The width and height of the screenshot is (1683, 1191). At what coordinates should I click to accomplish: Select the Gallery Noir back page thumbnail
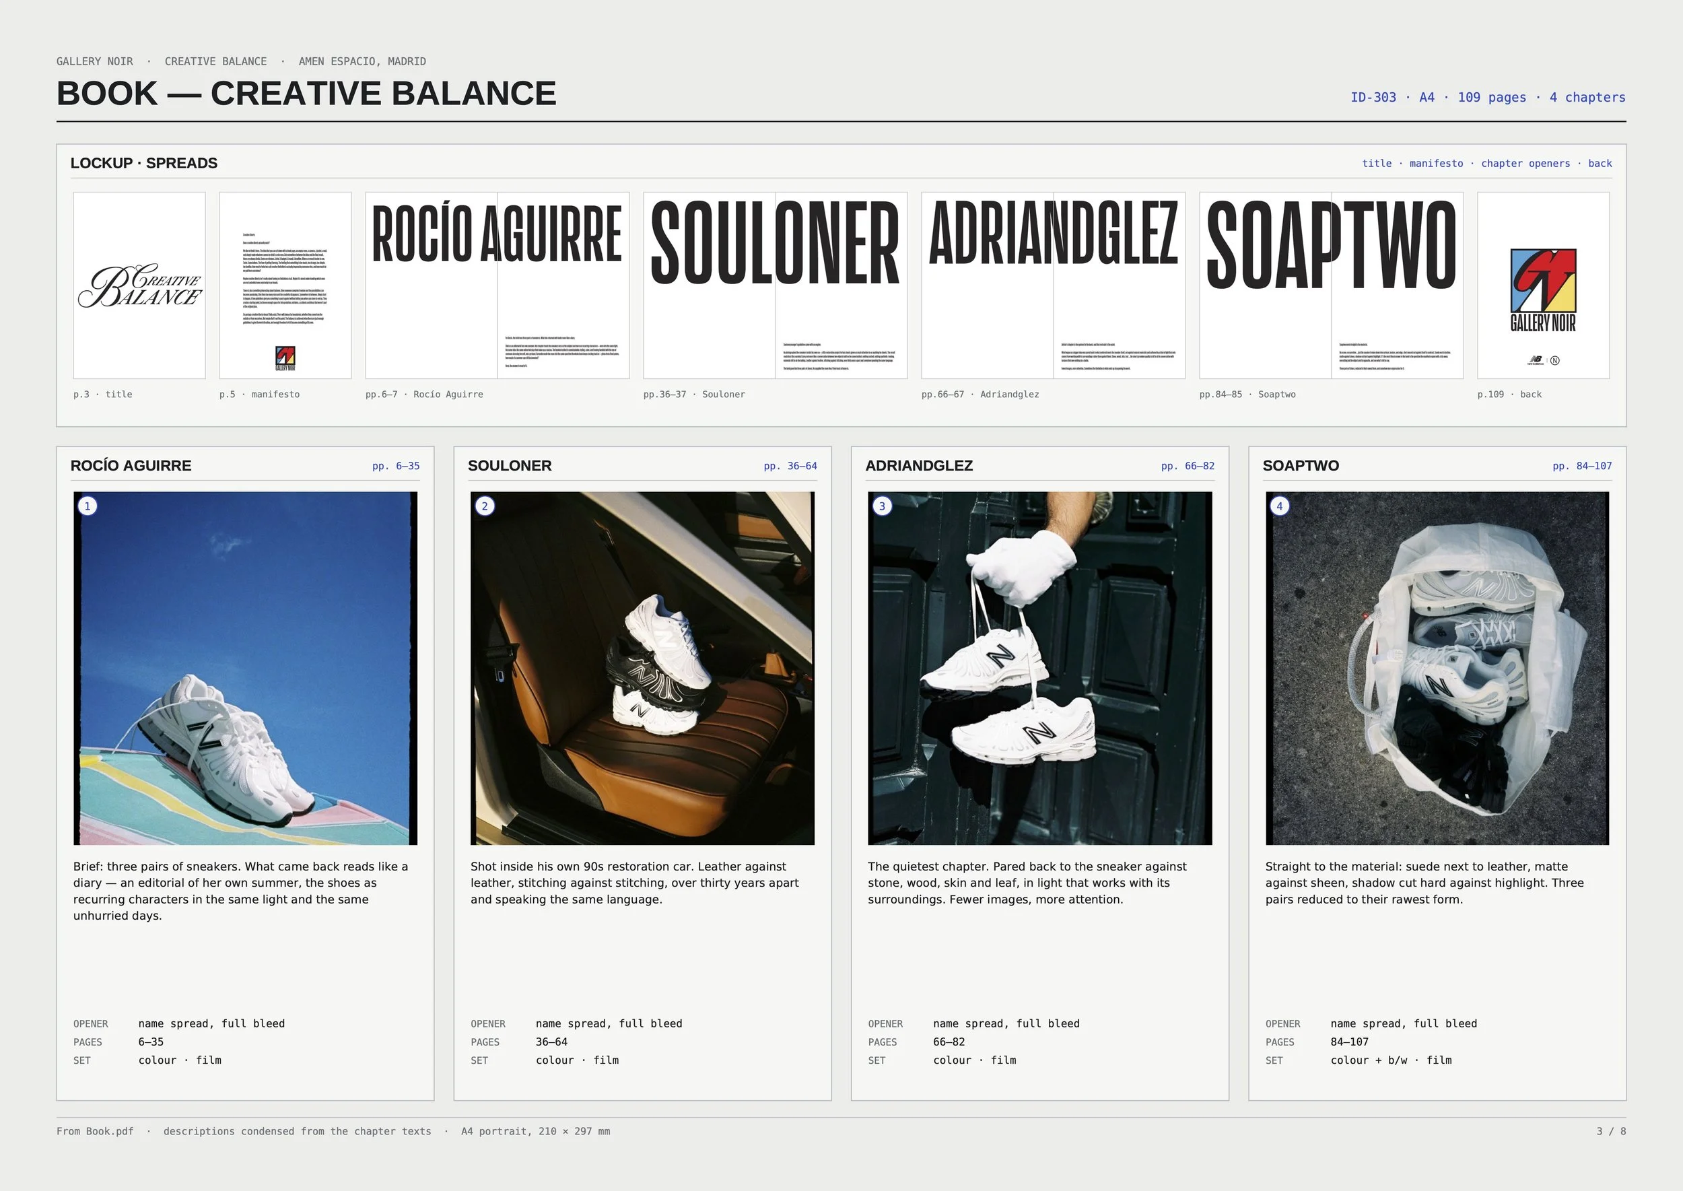pos(1544,285)
